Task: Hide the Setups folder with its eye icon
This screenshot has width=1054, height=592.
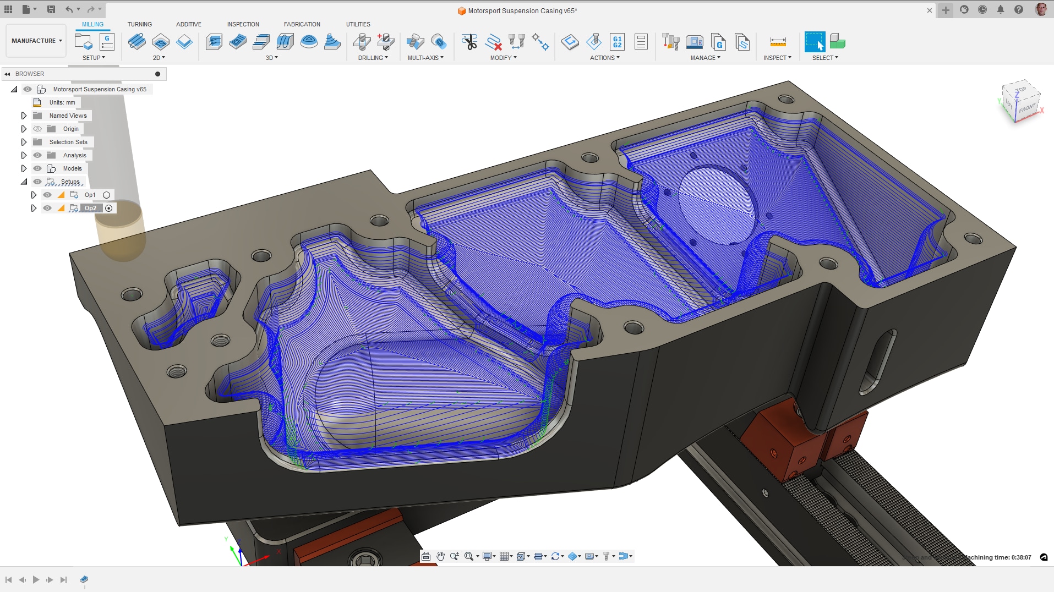Action: tap(37, 181)
